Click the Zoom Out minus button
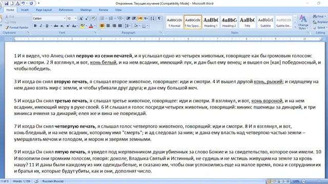 click(303, 181)
